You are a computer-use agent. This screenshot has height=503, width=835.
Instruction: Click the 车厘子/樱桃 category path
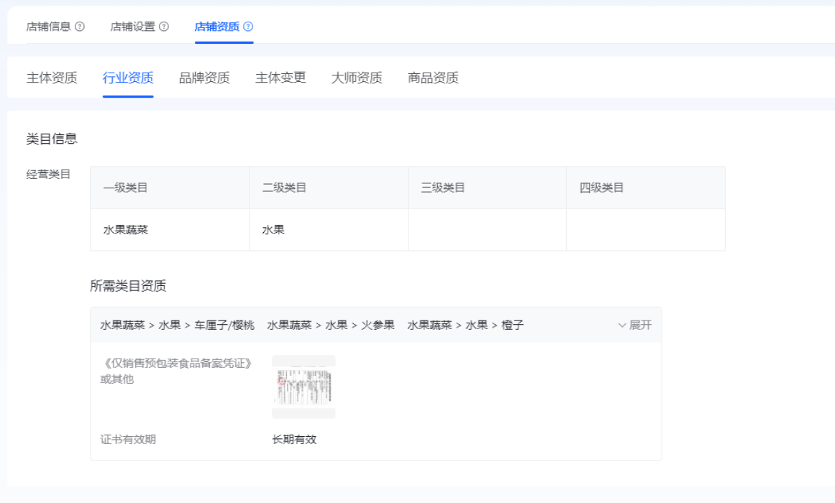(x=177, y=325)
